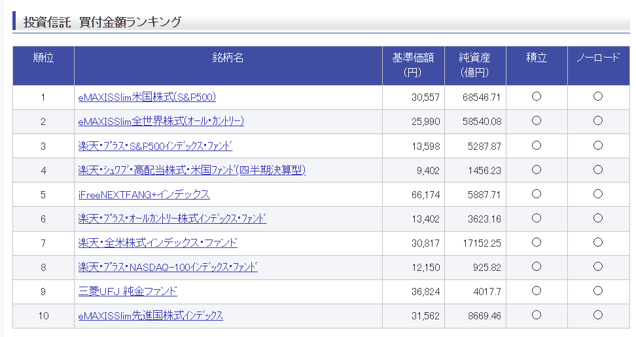Select price value 30,817
636x337 pixels.
(x=425, y=243)
